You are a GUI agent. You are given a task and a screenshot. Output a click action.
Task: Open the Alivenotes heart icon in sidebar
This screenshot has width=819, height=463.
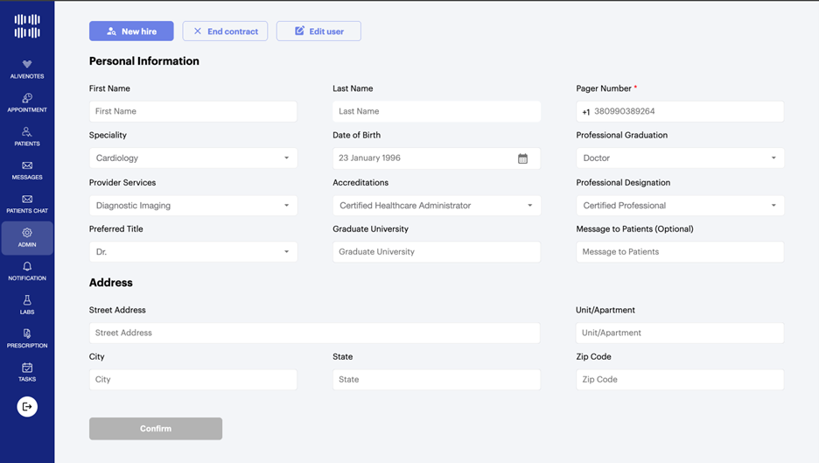(27, 65)
